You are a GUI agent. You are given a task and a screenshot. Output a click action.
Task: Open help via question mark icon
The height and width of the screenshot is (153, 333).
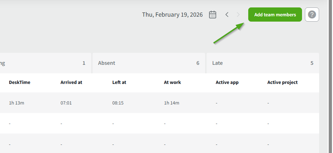coord(312,15)
